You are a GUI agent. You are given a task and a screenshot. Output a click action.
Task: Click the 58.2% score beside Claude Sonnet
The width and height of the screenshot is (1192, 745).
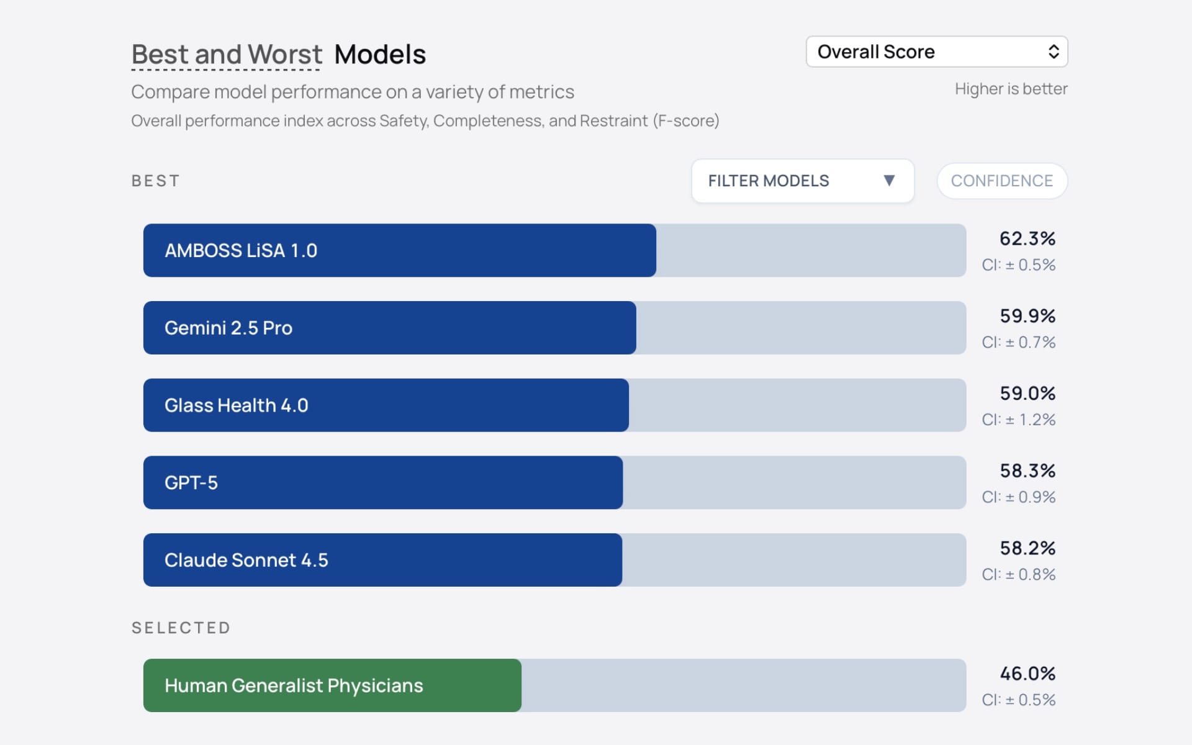[x=1027, y=548]
